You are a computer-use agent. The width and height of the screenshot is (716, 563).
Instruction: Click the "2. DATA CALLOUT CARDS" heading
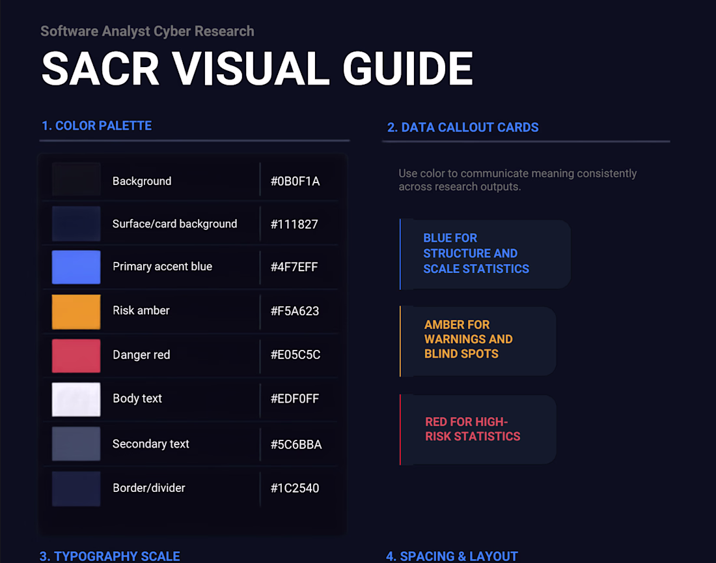[463, 128]
